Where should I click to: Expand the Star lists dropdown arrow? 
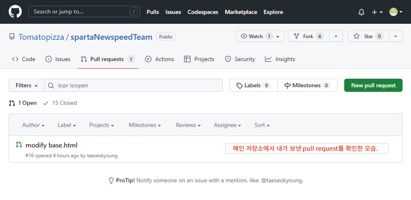(396, 36)
